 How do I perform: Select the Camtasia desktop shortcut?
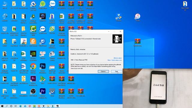33,31
